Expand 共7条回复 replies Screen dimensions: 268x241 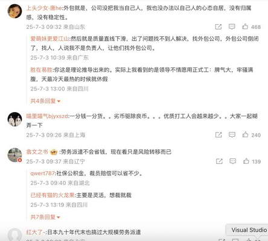(x=45, y=217)
